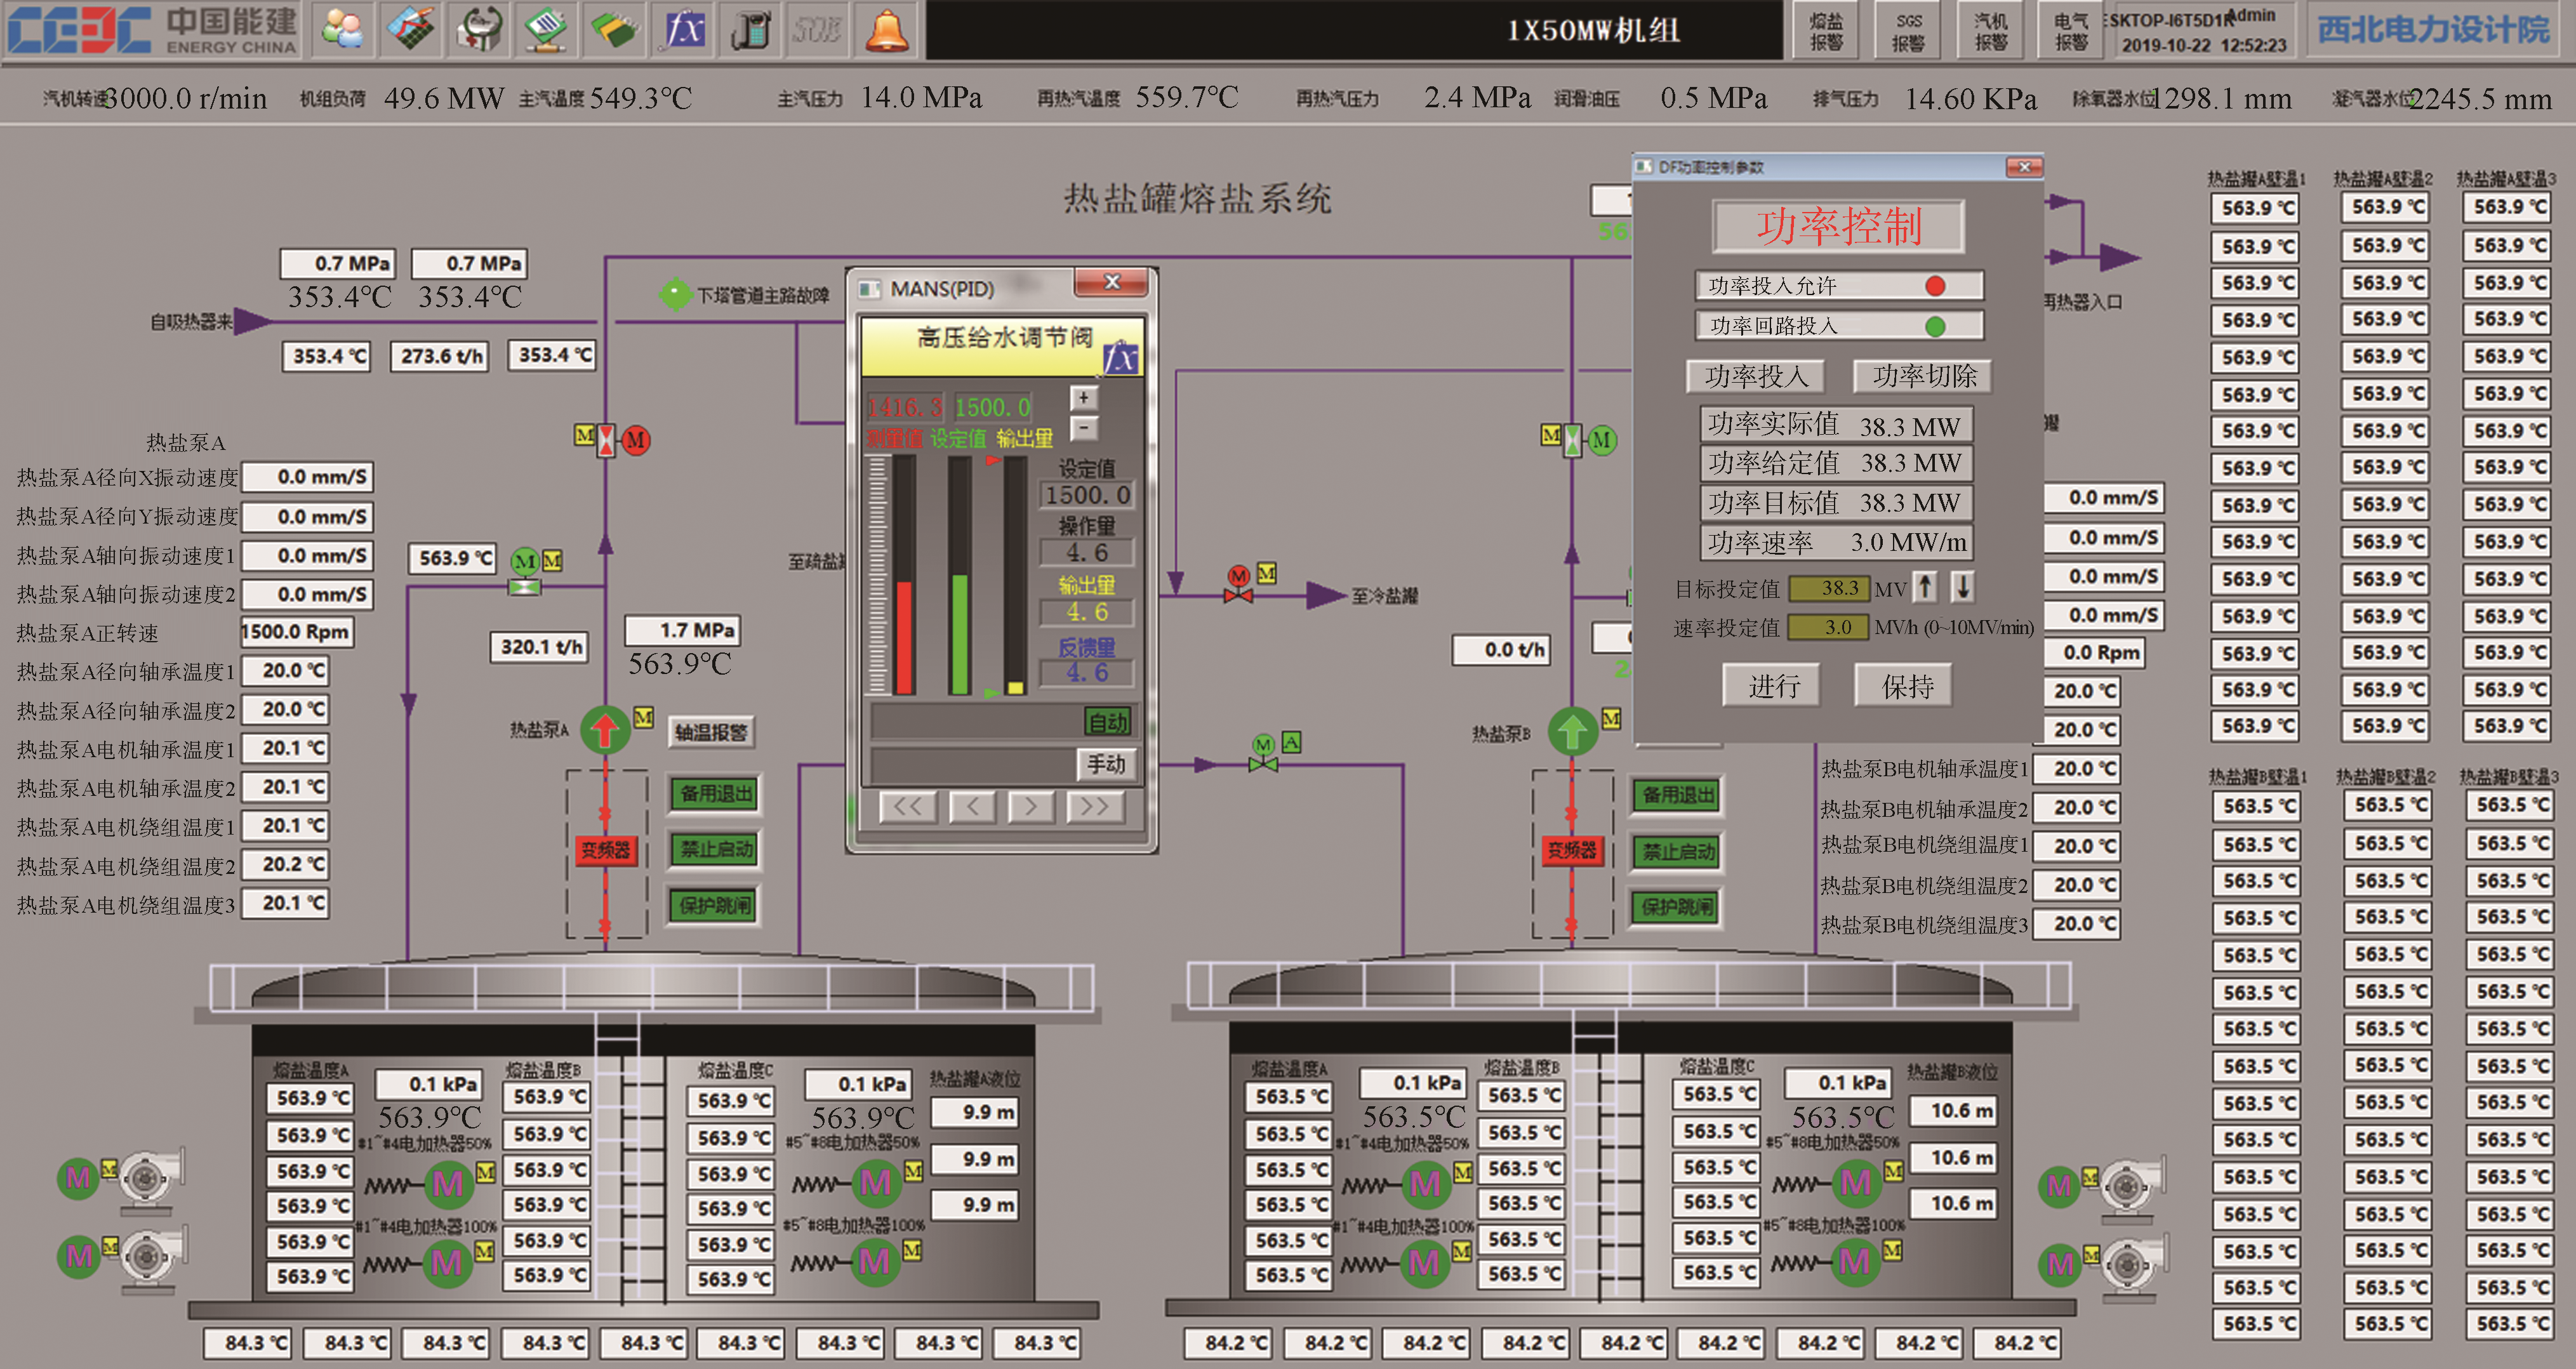The width and height of the screenshot is (2576, 1369).
Task: Click the lower green M pump motor at far right
Action: coord(2060,1265)
